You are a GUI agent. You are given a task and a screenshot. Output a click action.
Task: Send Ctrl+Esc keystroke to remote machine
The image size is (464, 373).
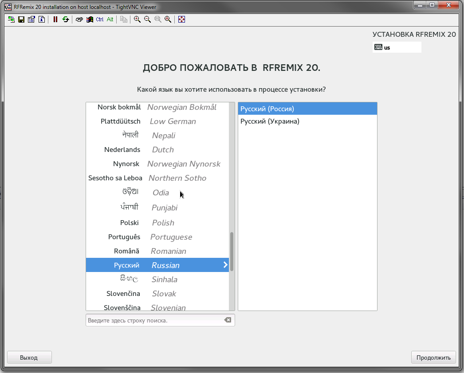(x=89, y=19)
